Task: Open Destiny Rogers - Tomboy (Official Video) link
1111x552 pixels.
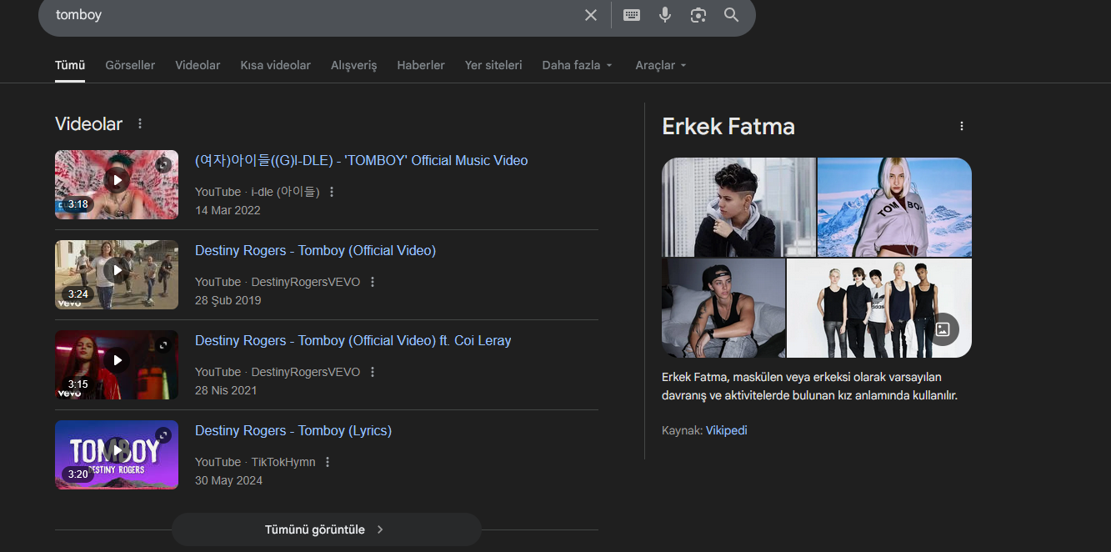Action: tap(315, 251)
